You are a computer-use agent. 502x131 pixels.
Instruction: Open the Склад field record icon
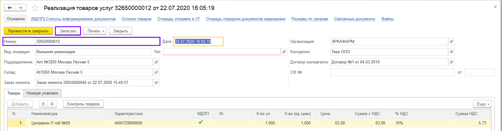[156, 72]
